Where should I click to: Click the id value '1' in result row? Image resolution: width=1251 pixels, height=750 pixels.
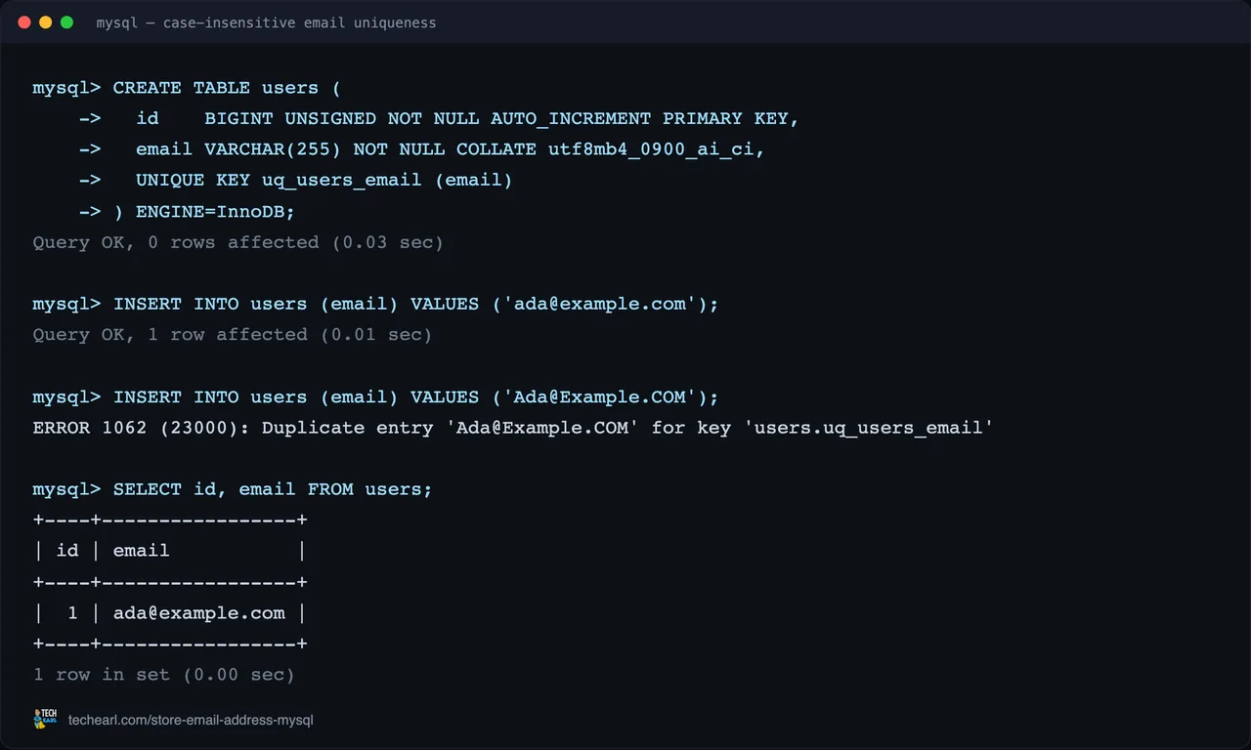72,613
